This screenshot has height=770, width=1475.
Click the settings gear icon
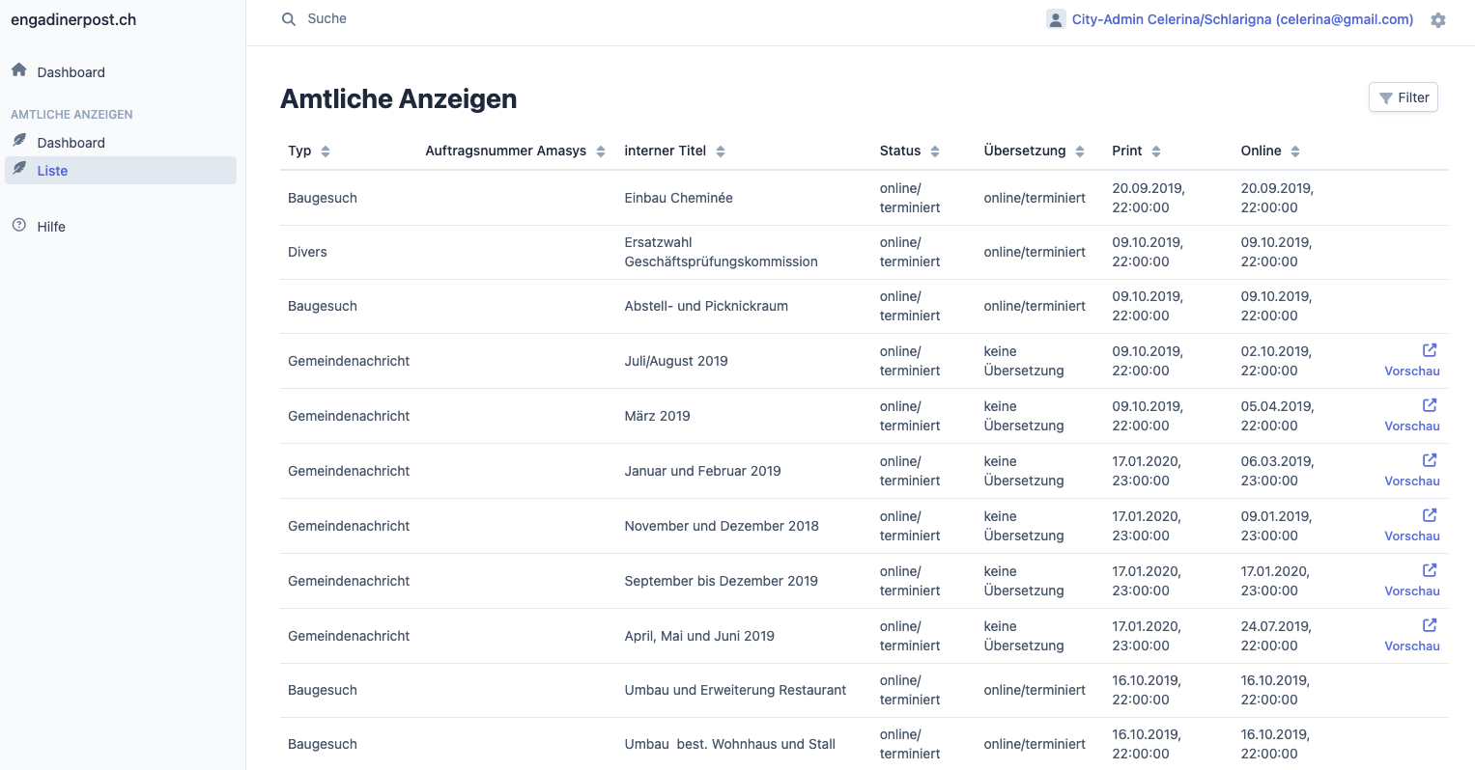point(1438,20)
